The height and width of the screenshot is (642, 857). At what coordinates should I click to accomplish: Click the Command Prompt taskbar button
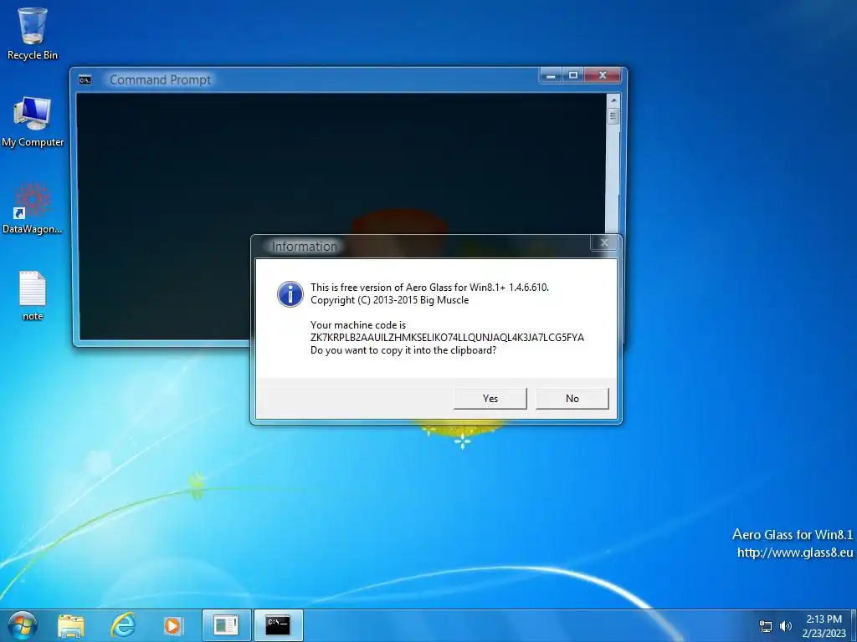pos(278,625)
